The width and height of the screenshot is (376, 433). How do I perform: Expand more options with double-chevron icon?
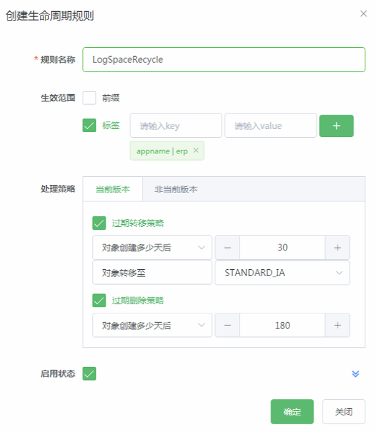355,374
